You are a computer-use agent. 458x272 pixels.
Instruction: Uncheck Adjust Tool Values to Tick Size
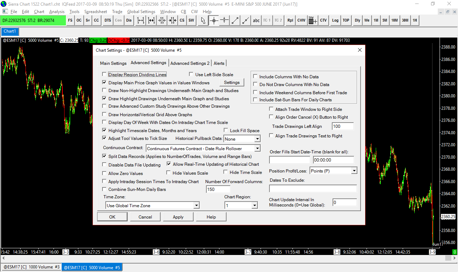coord(104,138)
